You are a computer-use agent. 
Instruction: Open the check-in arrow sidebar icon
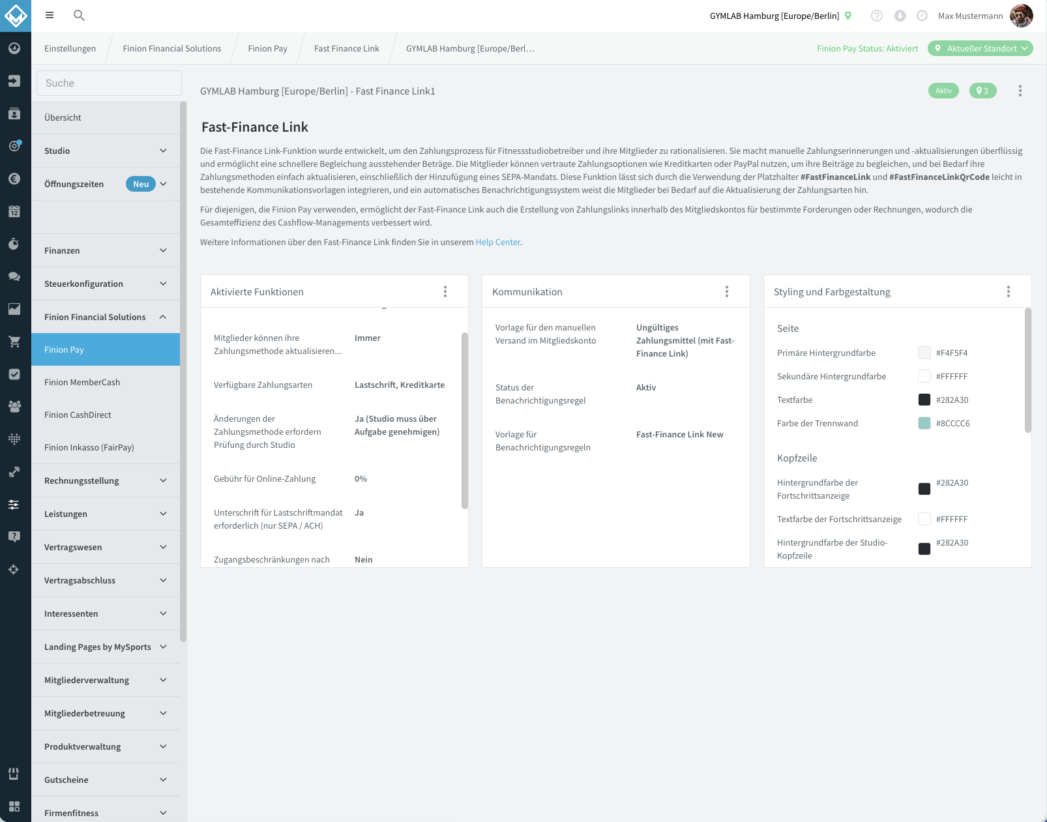point(14,81)
